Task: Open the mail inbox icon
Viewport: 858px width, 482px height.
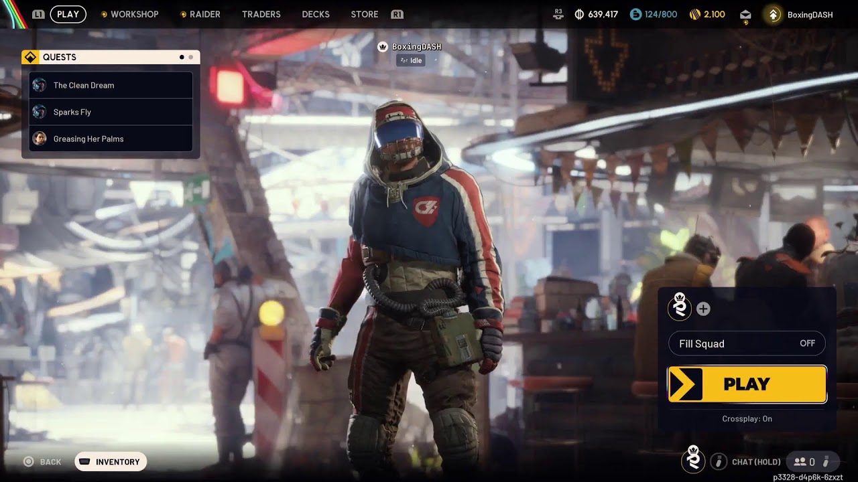Action: 745,15
